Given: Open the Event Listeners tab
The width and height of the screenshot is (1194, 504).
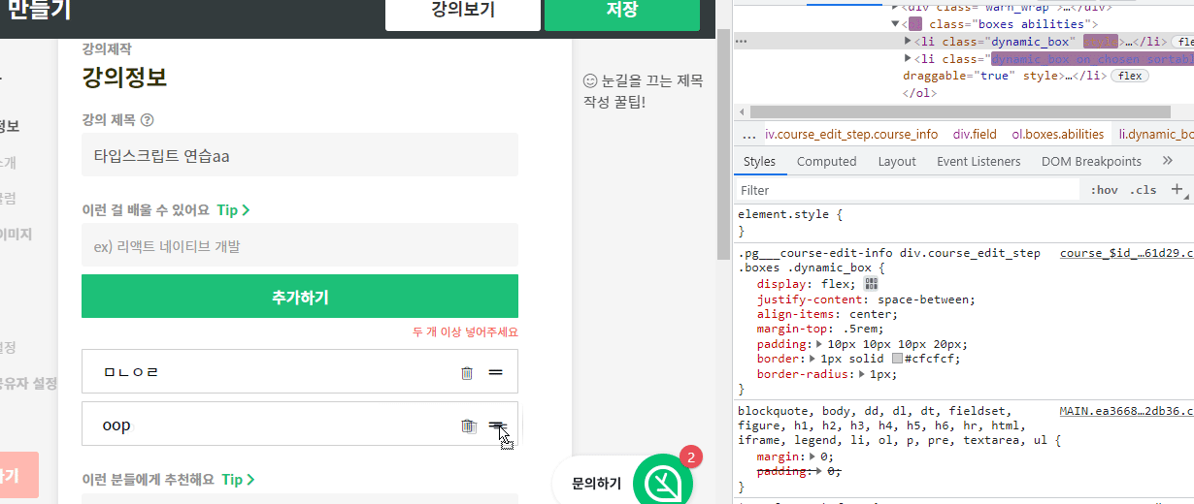Looking at the screenshot, I should point(978,162).
